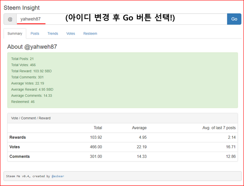Click the Comments row label
Image resolution: width=244 pixels, height=186 pixels.
point(19,156)
